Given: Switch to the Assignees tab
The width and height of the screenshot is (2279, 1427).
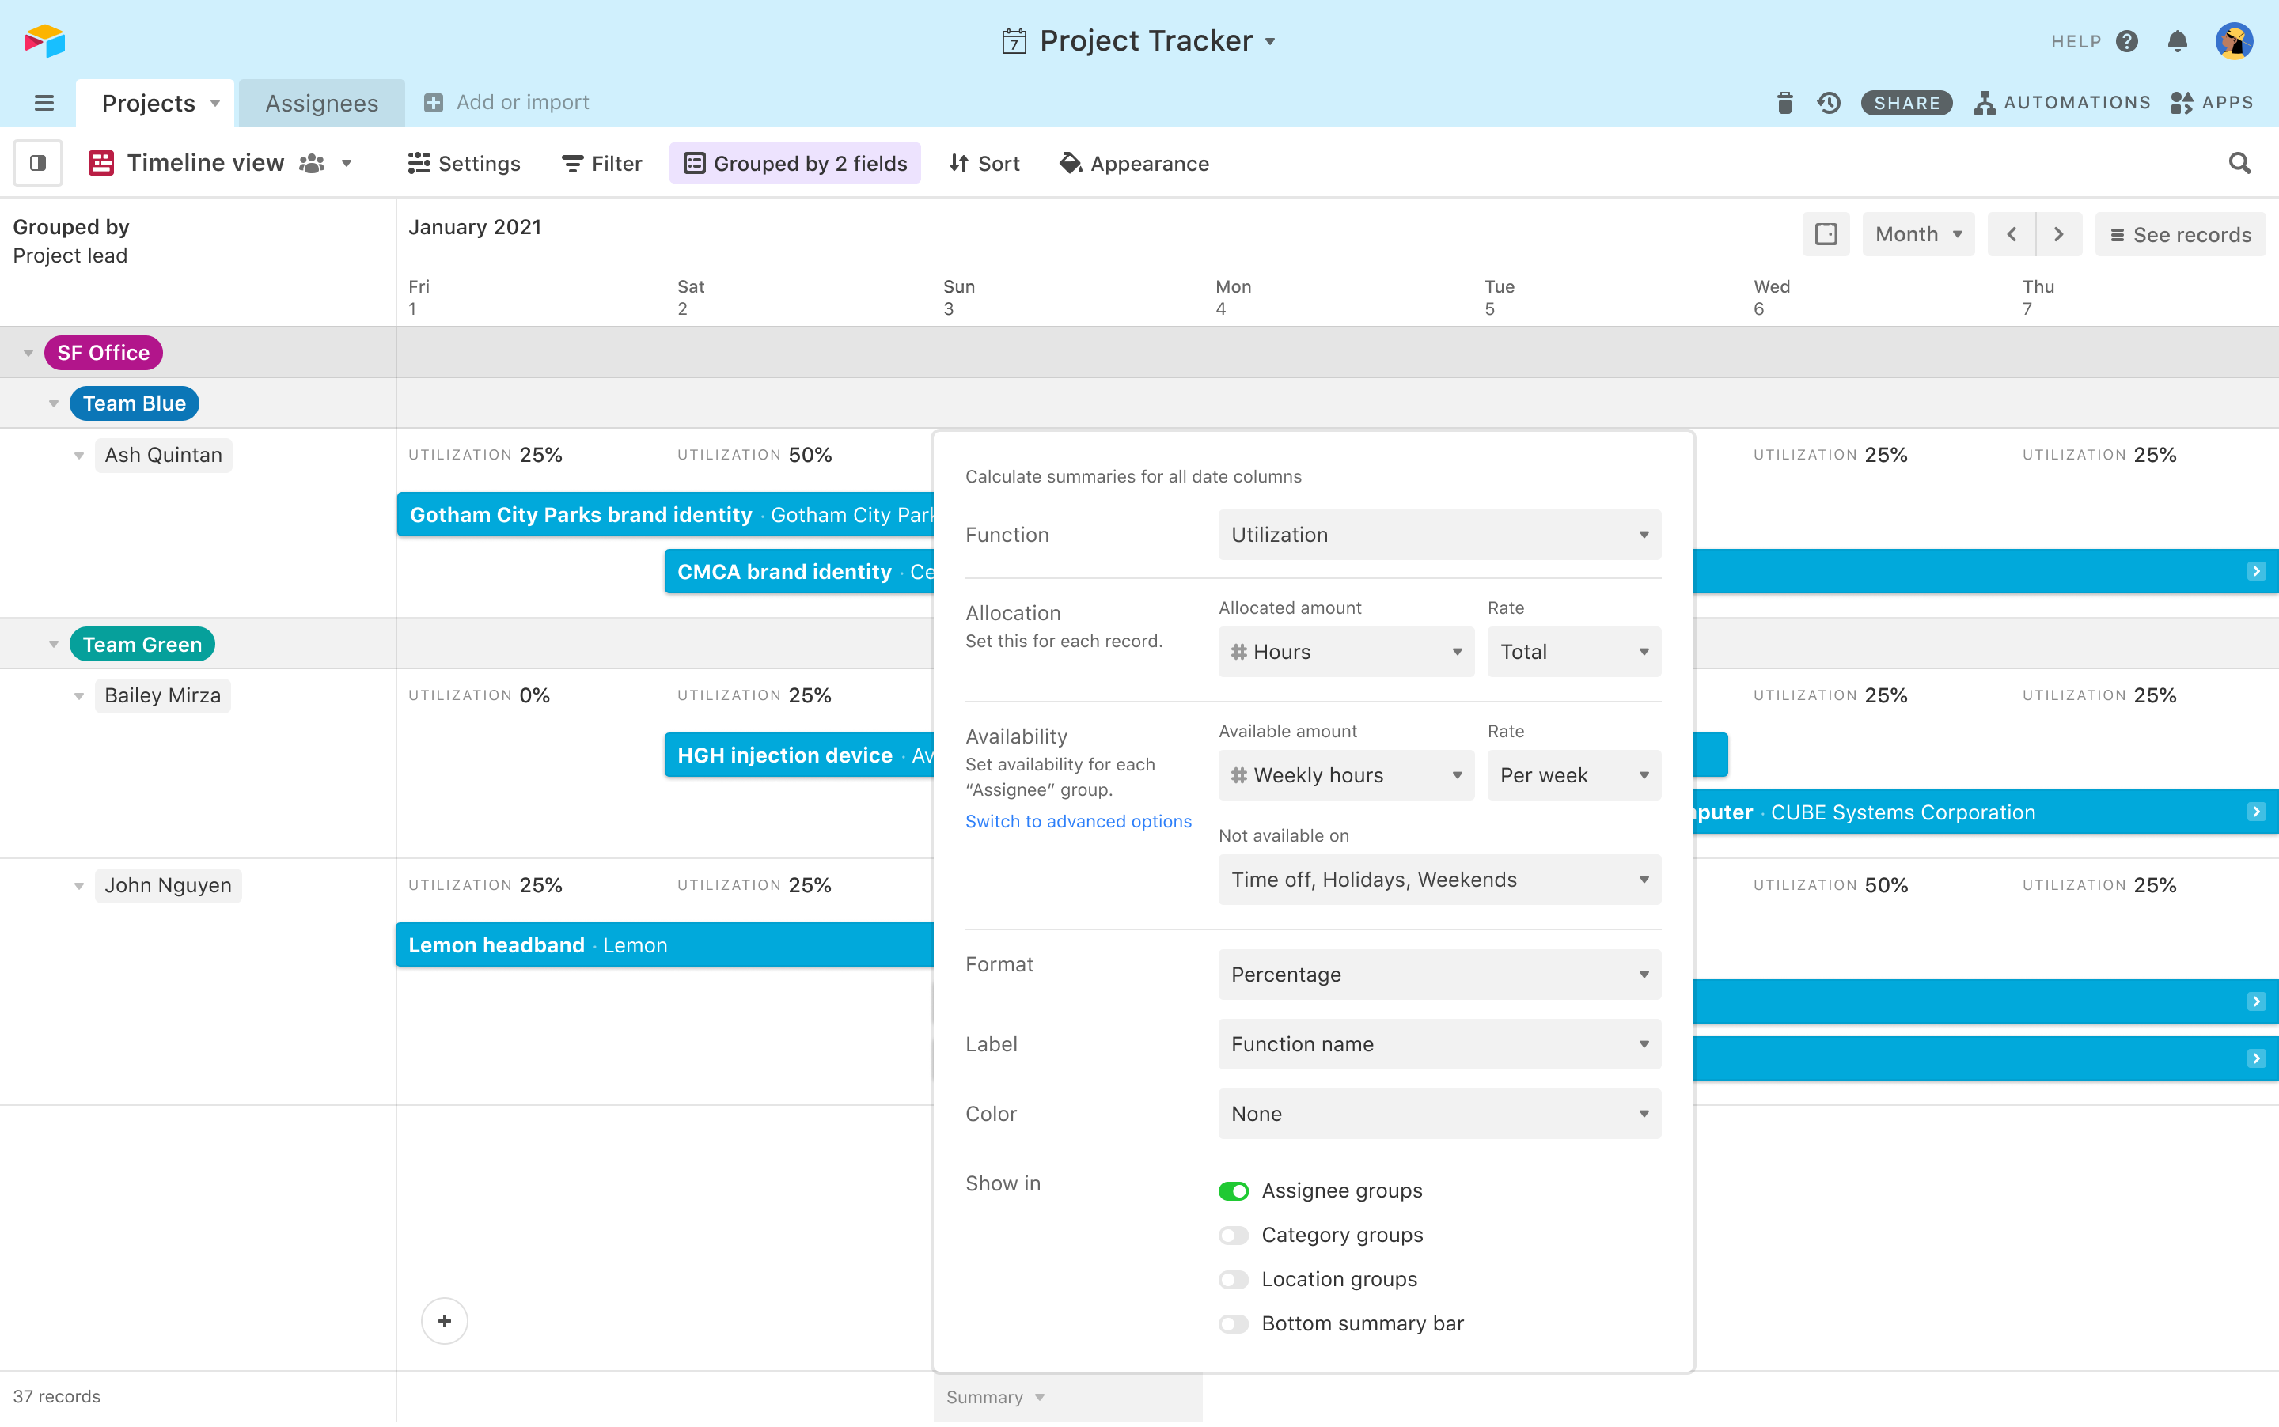Looking at the screenshot, I should [322, 102].
